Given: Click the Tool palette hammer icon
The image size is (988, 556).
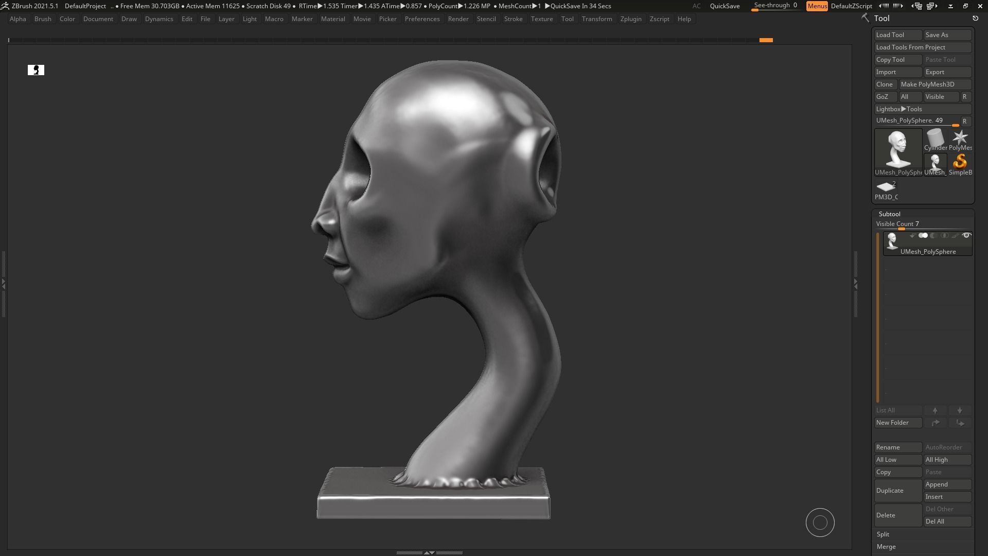Looking at the screenshot, I should (865, 18).
